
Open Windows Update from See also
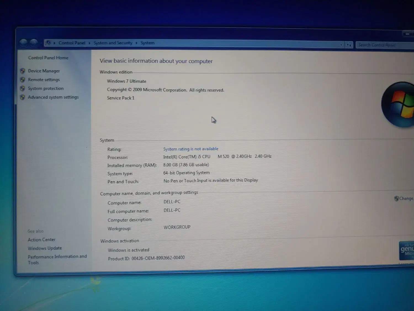(x=45, y=248)
